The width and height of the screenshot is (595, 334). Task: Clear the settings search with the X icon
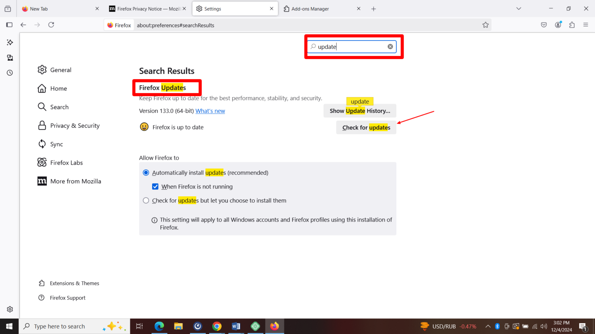click(x=390, y=46)
